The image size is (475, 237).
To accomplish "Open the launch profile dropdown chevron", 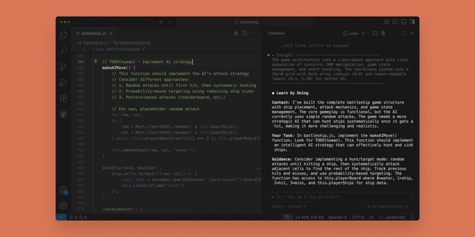I will [368, 34].
